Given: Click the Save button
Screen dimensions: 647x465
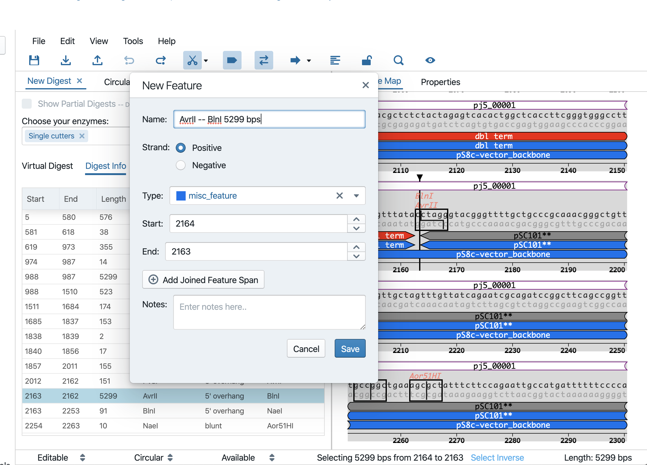Looking at the screenshot, I should [350, 349].
